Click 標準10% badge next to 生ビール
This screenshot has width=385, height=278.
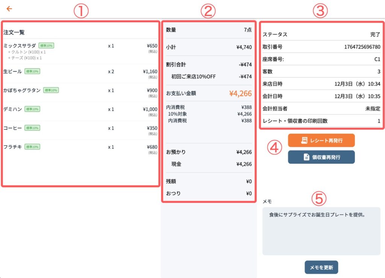click(32, 71)
